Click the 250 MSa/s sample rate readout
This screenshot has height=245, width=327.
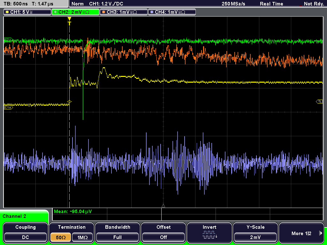(233, 4)
